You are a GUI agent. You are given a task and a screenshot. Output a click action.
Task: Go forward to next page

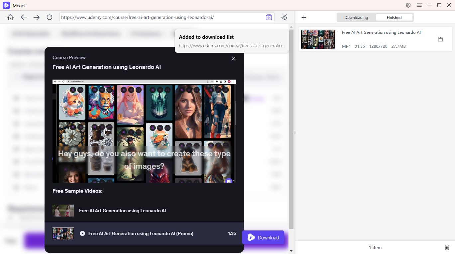[37, 18]
